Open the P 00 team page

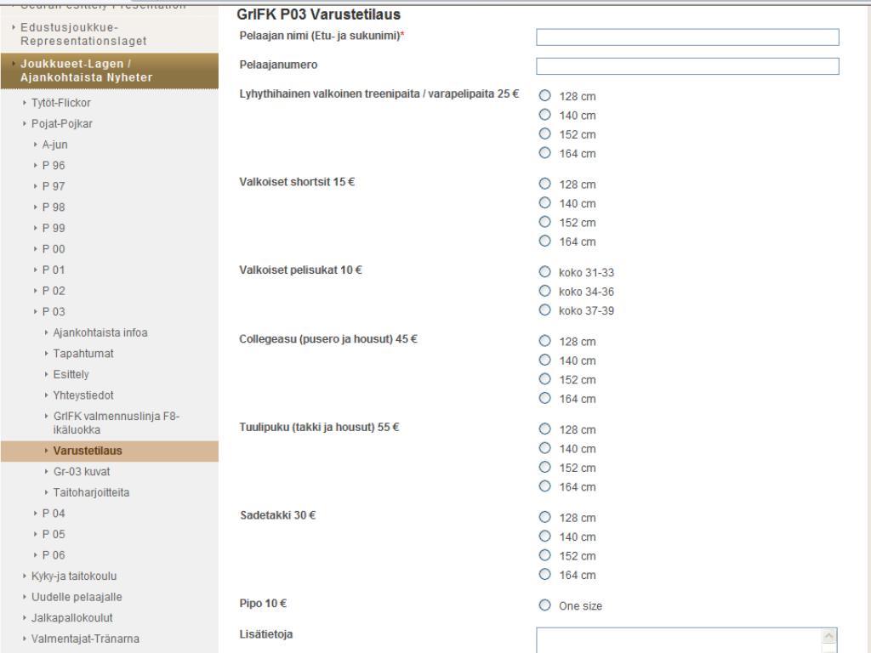pos(54,249)
